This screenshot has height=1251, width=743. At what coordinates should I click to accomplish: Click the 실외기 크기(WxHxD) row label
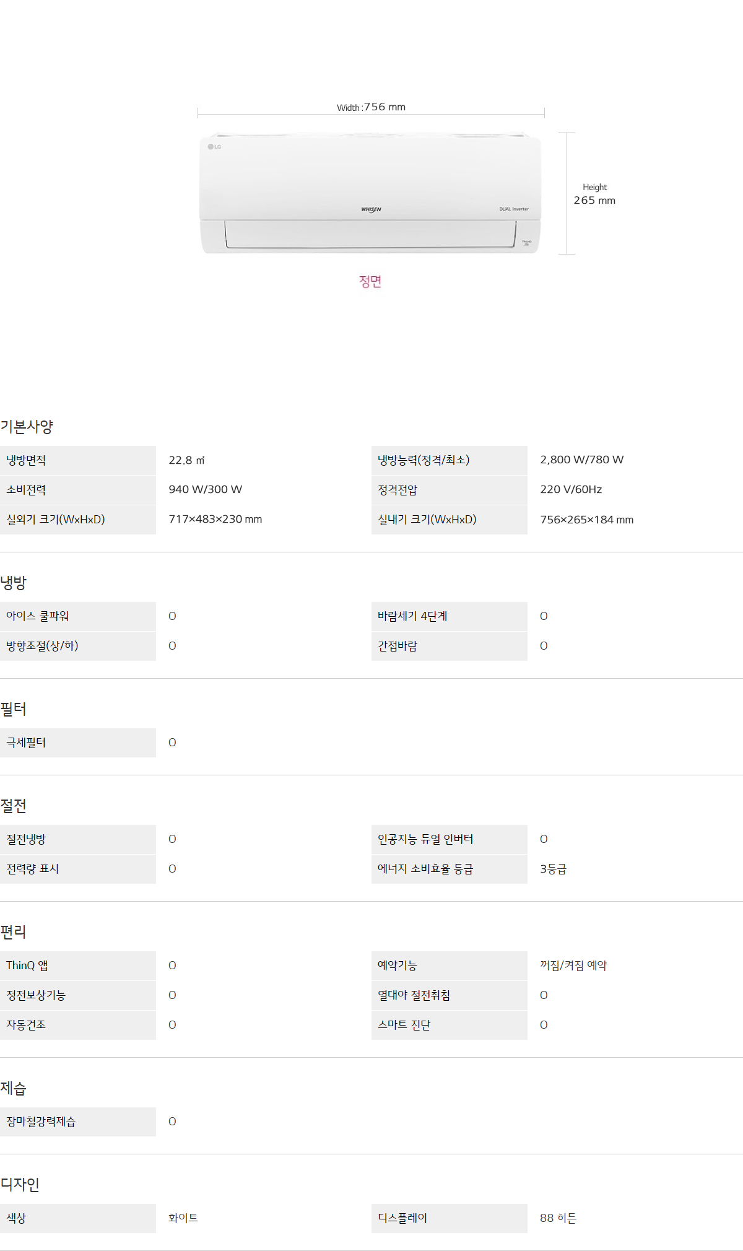pyautogui.click(x=56, y=520)
